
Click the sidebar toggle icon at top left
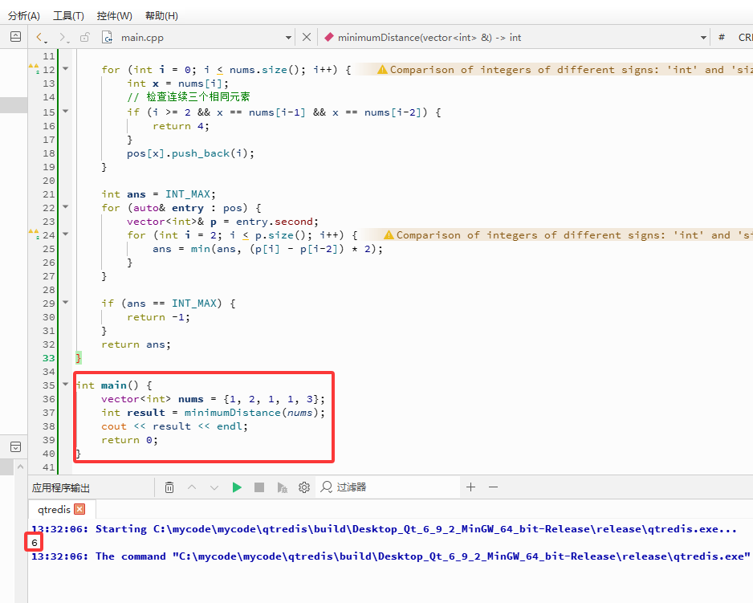pos(15,36)
